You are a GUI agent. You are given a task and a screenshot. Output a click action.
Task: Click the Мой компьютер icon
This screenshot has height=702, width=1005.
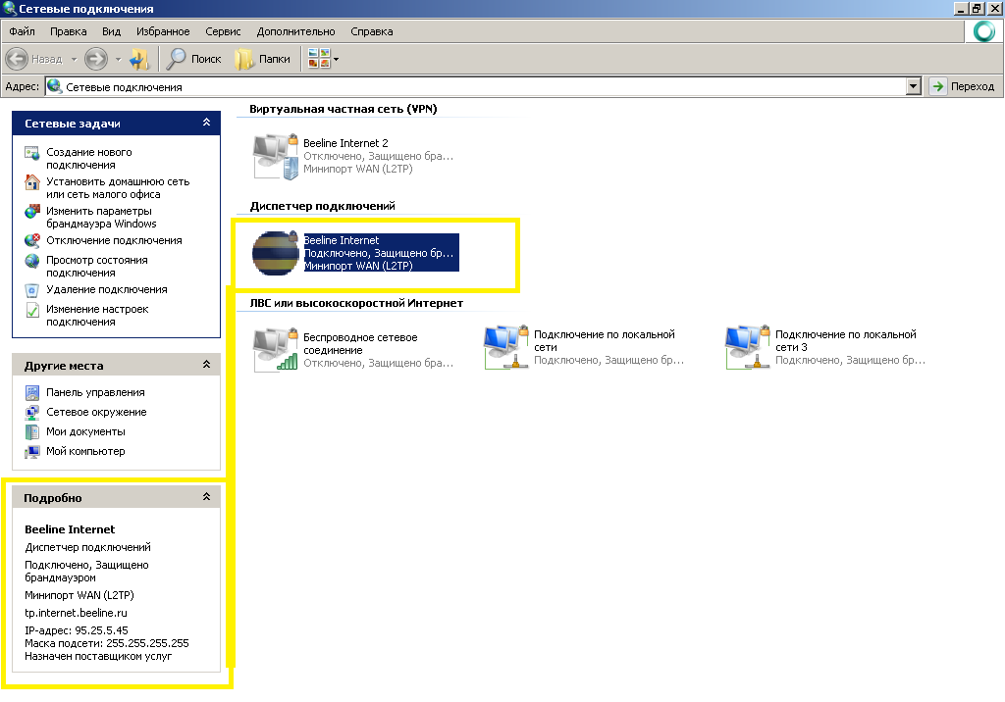point(32,452)
